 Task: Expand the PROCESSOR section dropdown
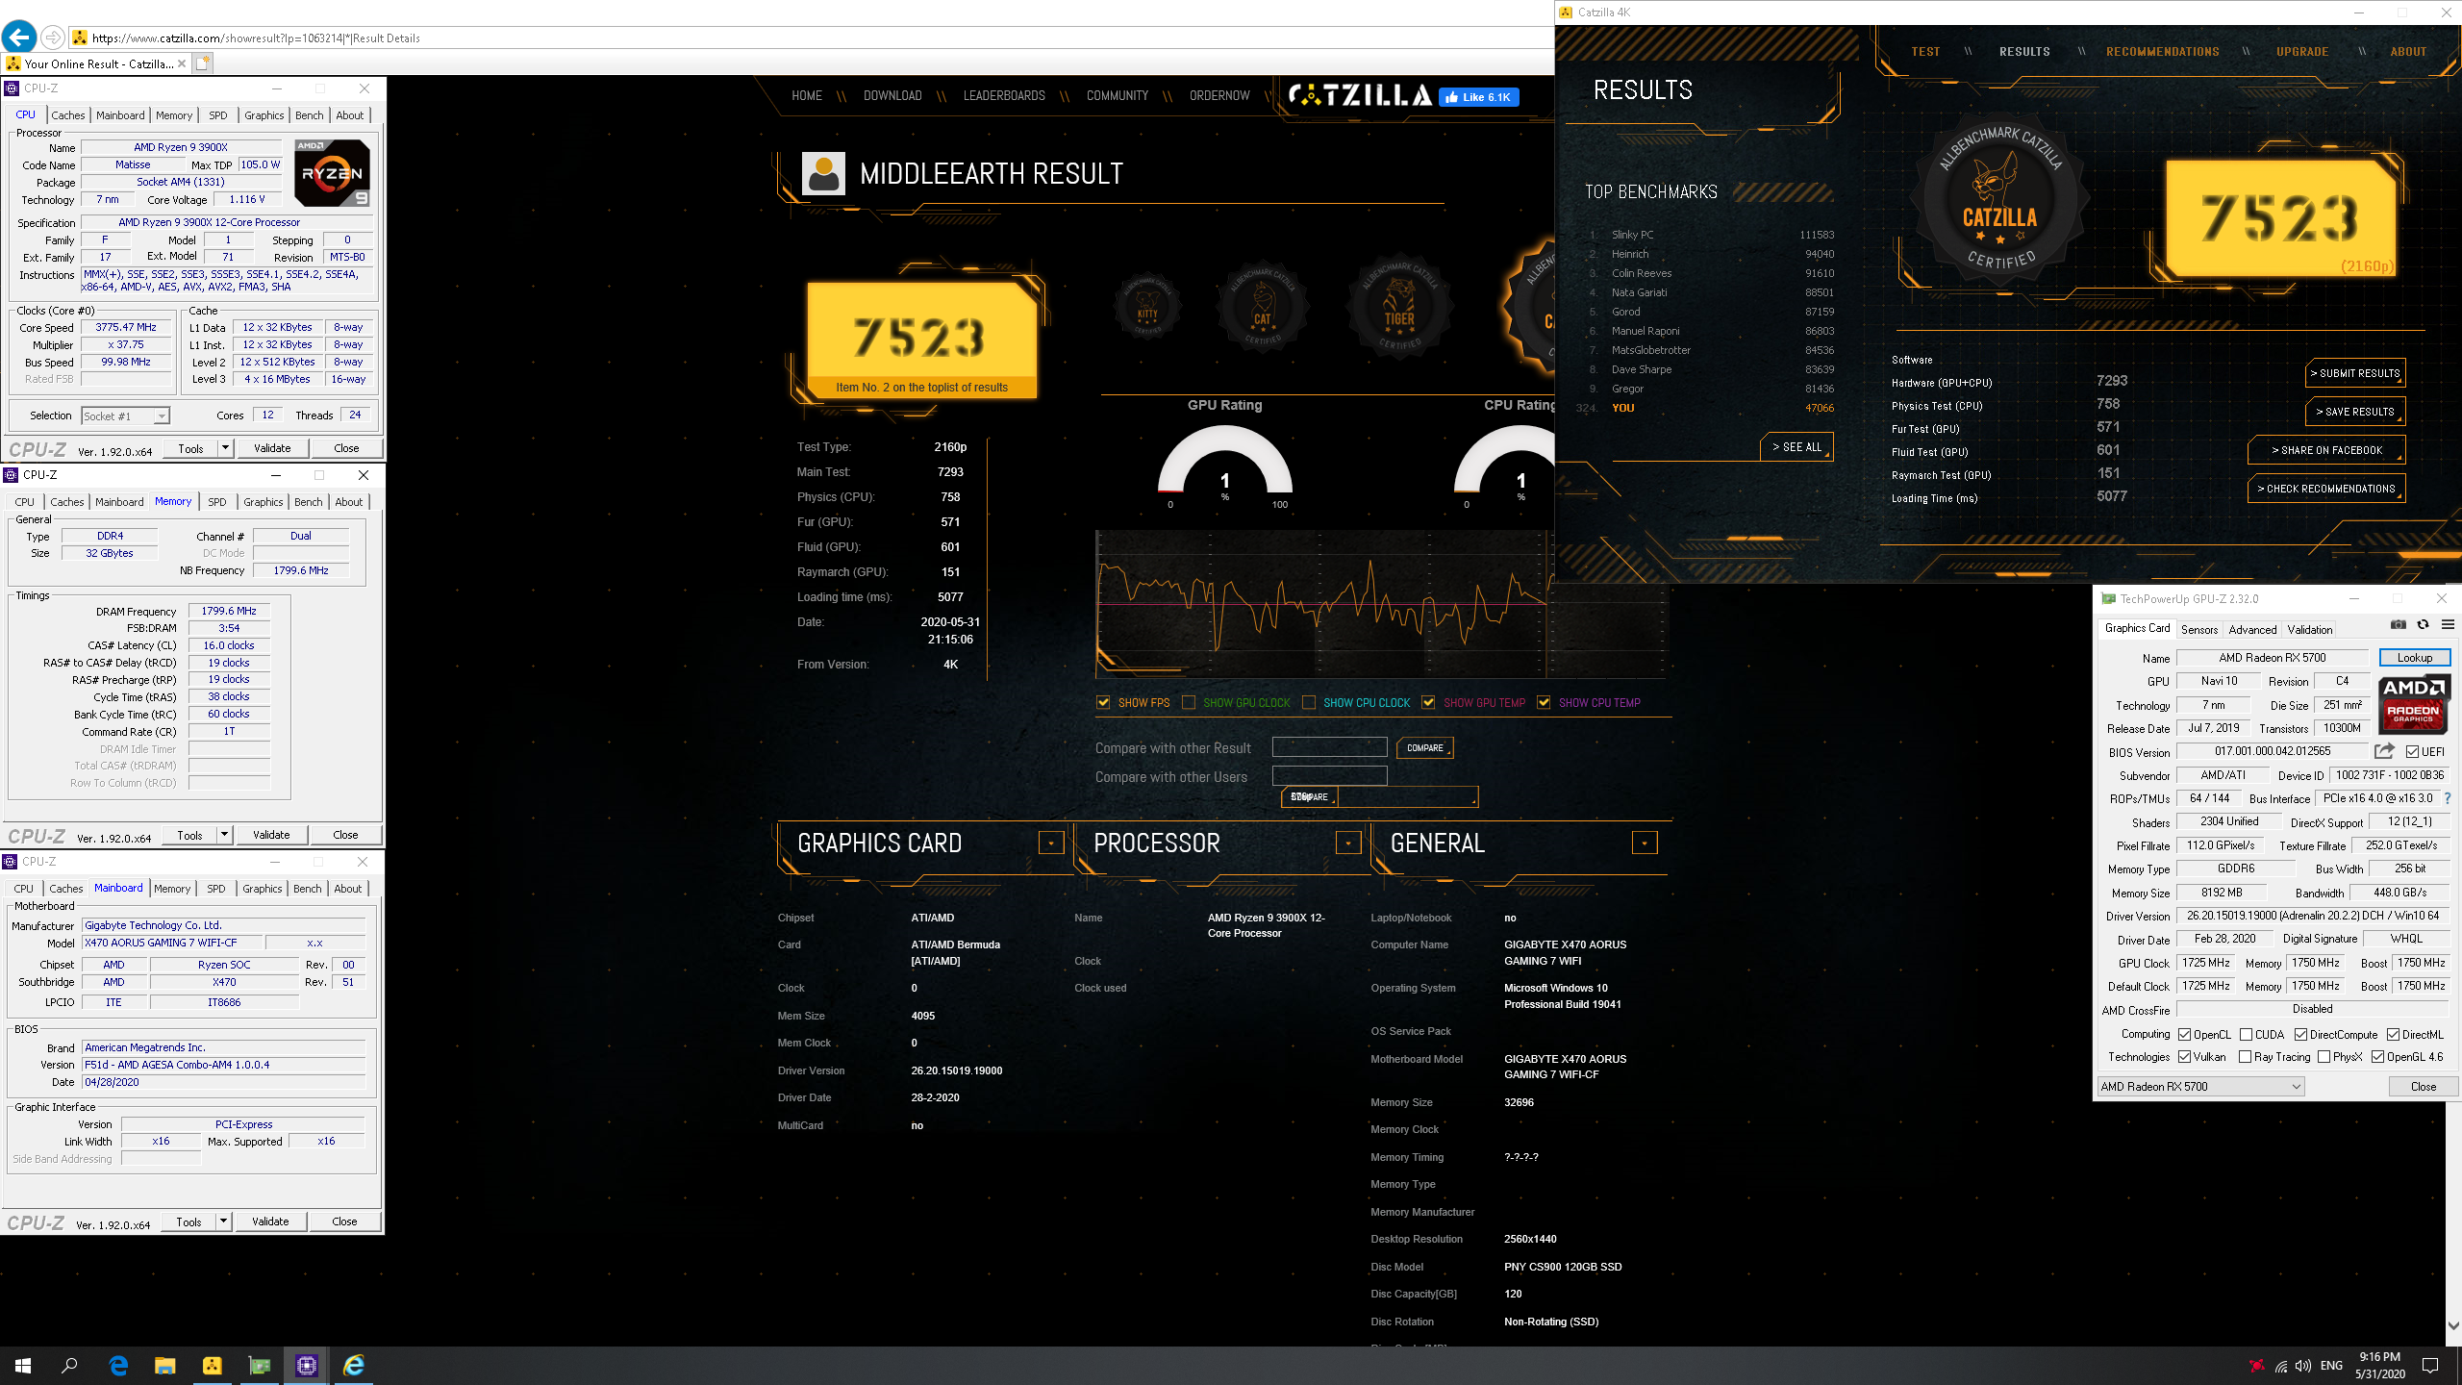click(x=1348, y=843)
